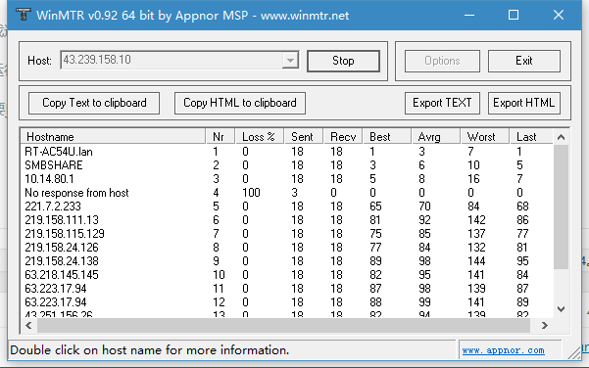Screen dimensions: 589x368
Task: Click the 100 loss value in hop 4
Action: point(251,193)
